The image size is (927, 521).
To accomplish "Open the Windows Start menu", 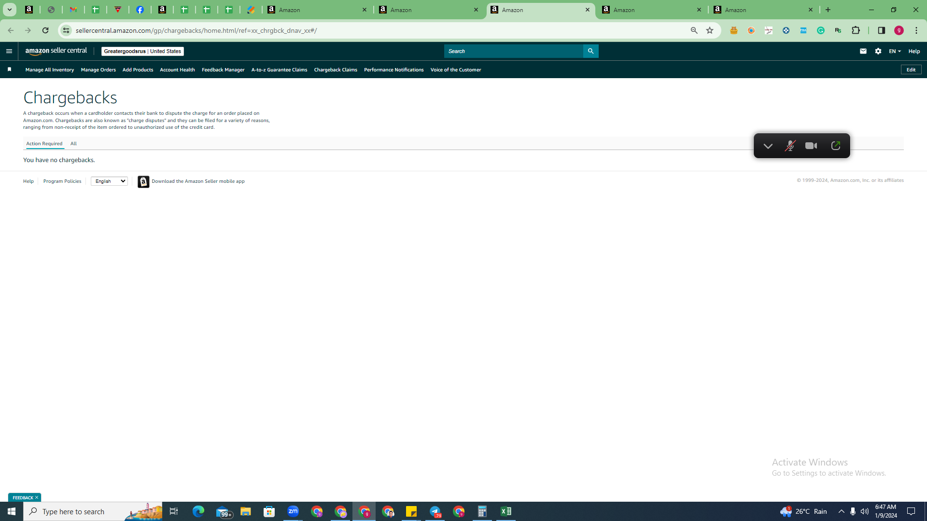I will 12,511.
